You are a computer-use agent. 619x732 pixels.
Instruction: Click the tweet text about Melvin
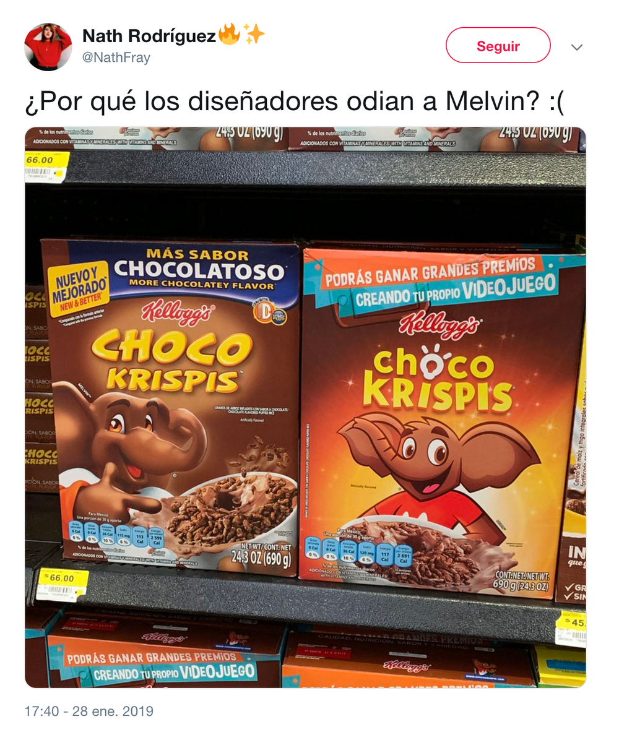[x=294, y=101]
